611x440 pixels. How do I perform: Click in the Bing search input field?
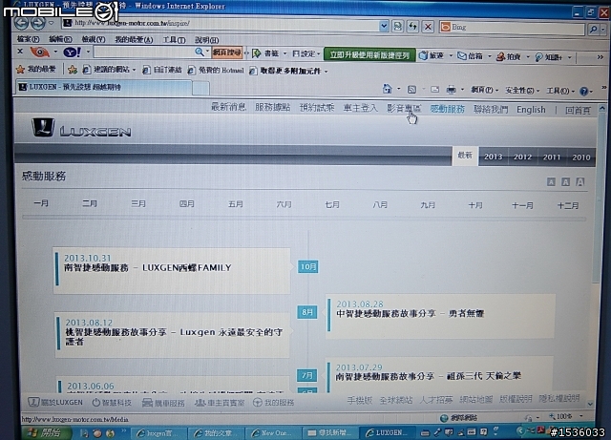pos(516,28)
